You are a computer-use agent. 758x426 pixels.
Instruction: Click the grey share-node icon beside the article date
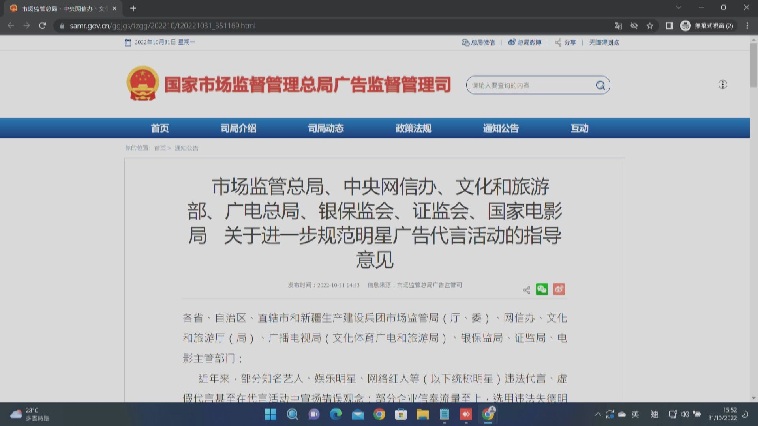pyautogui.click(x=526, y=290)
